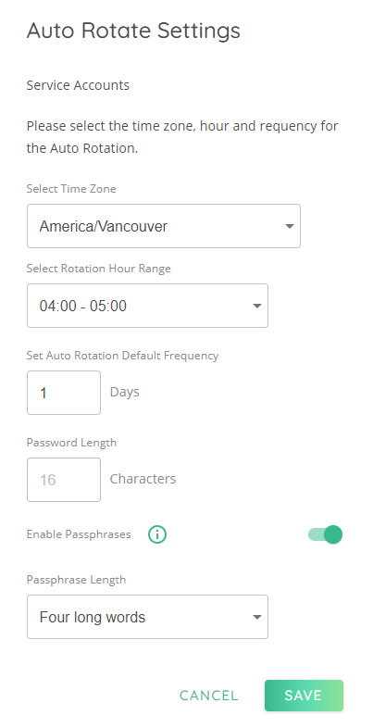Click the Characters unit label
This screenshot has width=373, height=728.
click(x=143, y=479)
